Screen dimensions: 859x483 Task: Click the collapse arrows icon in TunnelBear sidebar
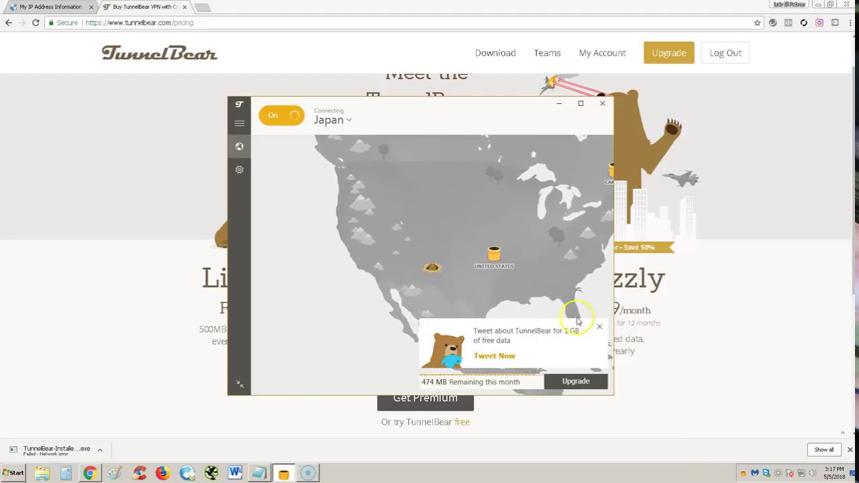coord(240,384)
